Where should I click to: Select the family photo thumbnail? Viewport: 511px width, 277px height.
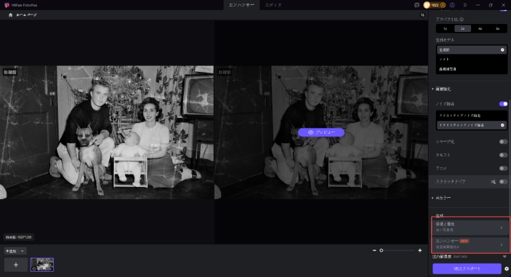point(42,264)
